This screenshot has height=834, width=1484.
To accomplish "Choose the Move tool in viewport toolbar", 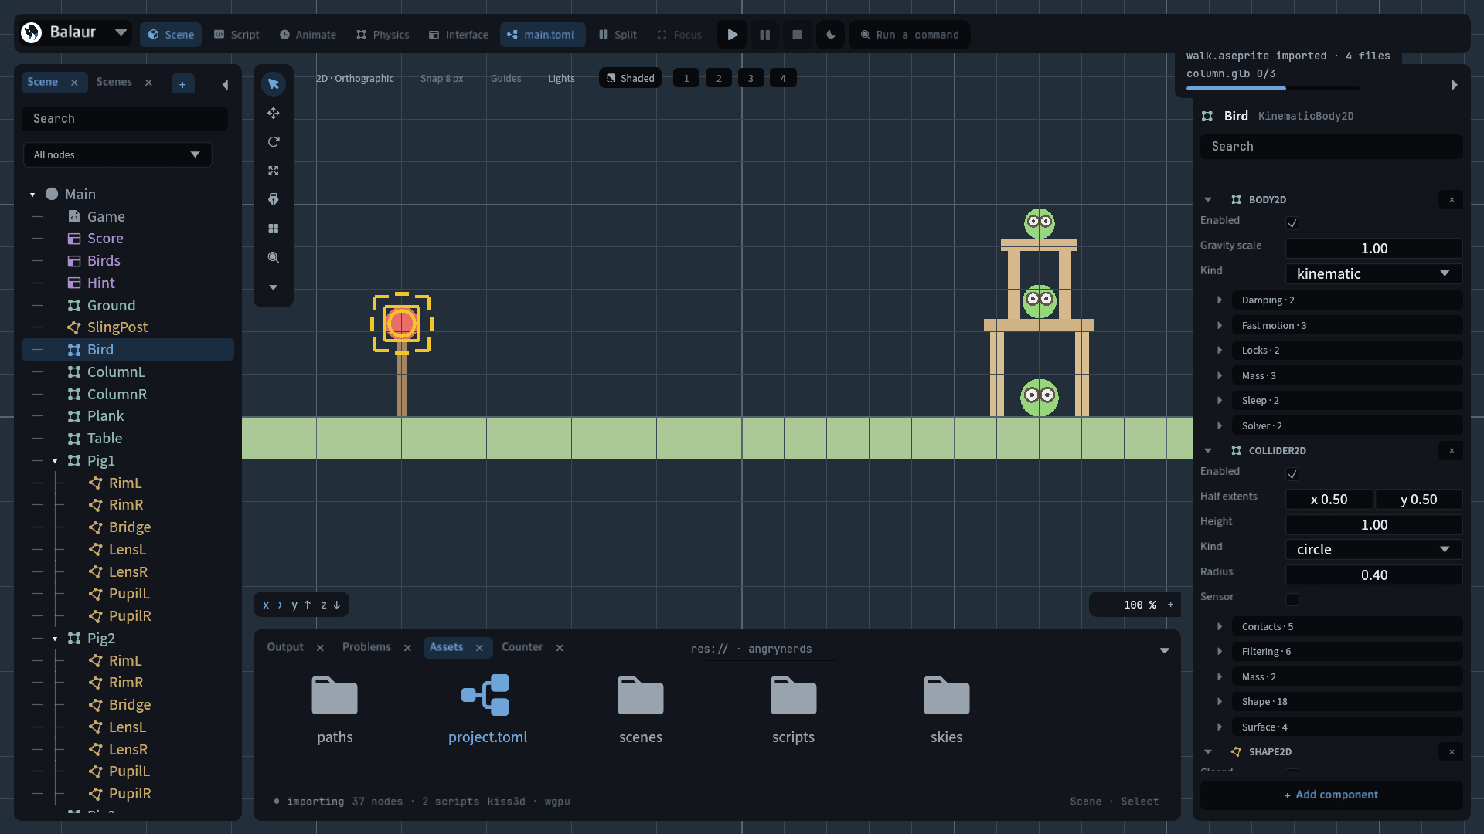I will click(274, 114).
